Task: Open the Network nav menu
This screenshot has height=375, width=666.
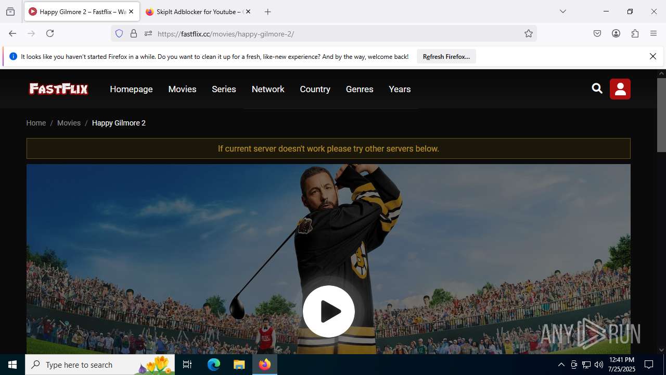Action: 268,89
